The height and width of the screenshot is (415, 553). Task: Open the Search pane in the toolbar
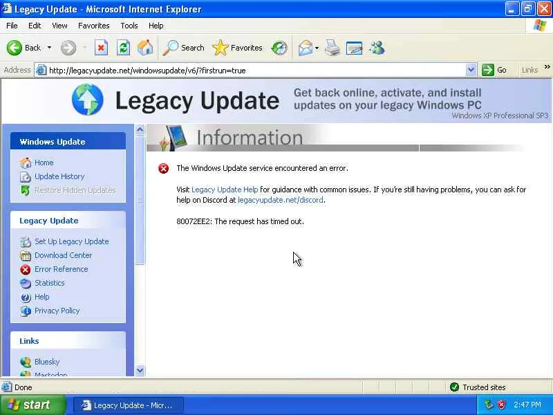point(183,48)
